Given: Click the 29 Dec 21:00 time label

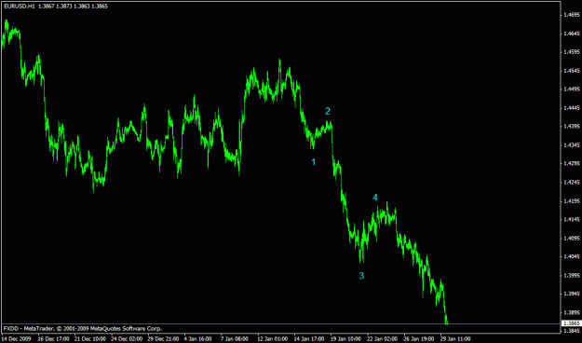Looking at the screenshot, I should tap(163, 339).
